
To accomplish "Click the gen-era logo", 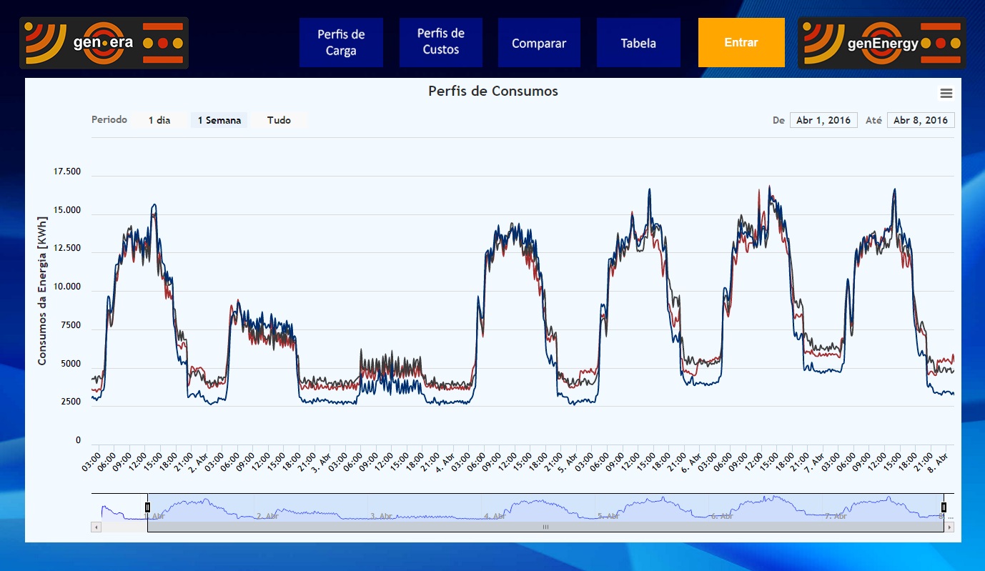I will point(104,43).
